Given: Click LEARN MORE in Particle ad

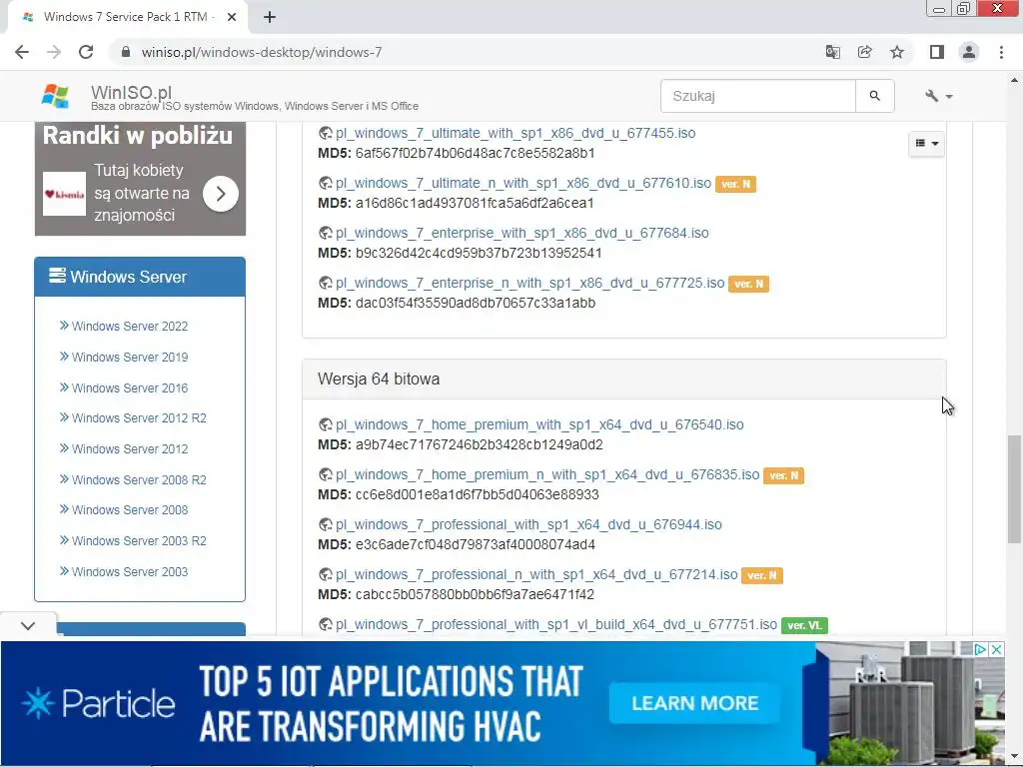Looking at the screenshot, I should [695, 703].
